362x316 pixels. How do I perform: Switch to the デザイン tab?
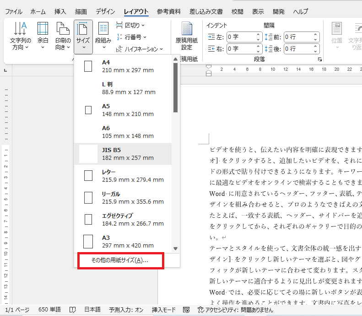coord(105,11)
